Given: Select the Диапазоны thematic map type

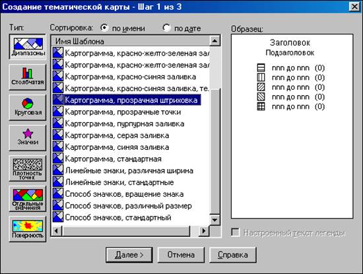Looking at the screenshot, I should (x=28, y=47).
